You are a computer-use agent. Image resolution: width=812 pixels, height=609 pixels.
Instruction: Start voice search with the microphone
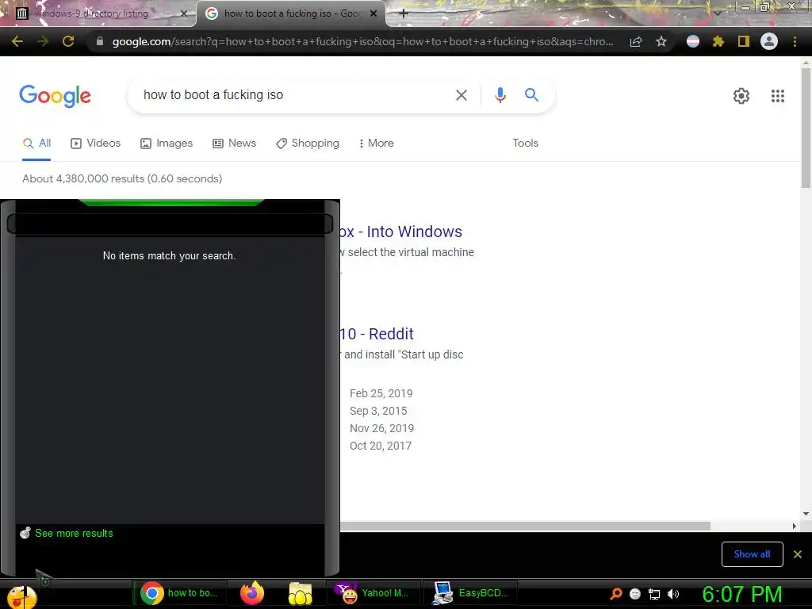pyautogui.click(x=500, y=95)
